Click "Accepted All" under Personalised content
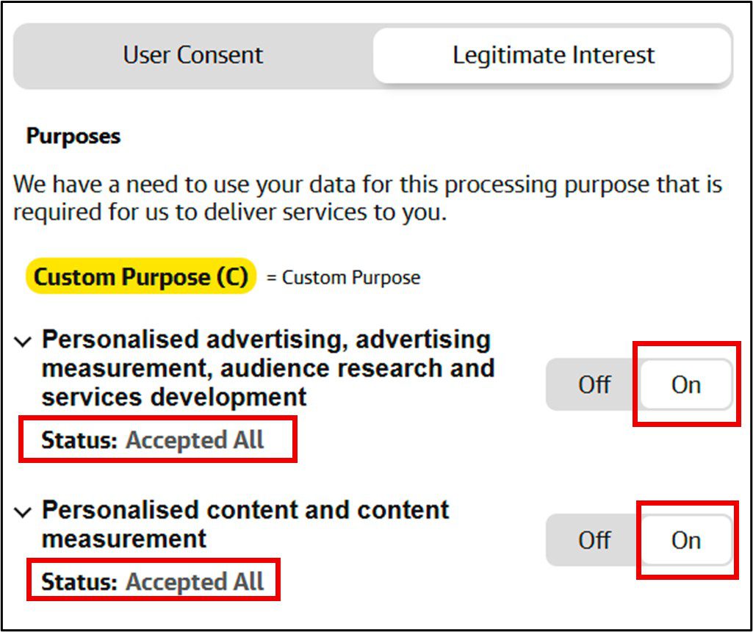Screen dimensions: 753x632 [x=195, y=582]
